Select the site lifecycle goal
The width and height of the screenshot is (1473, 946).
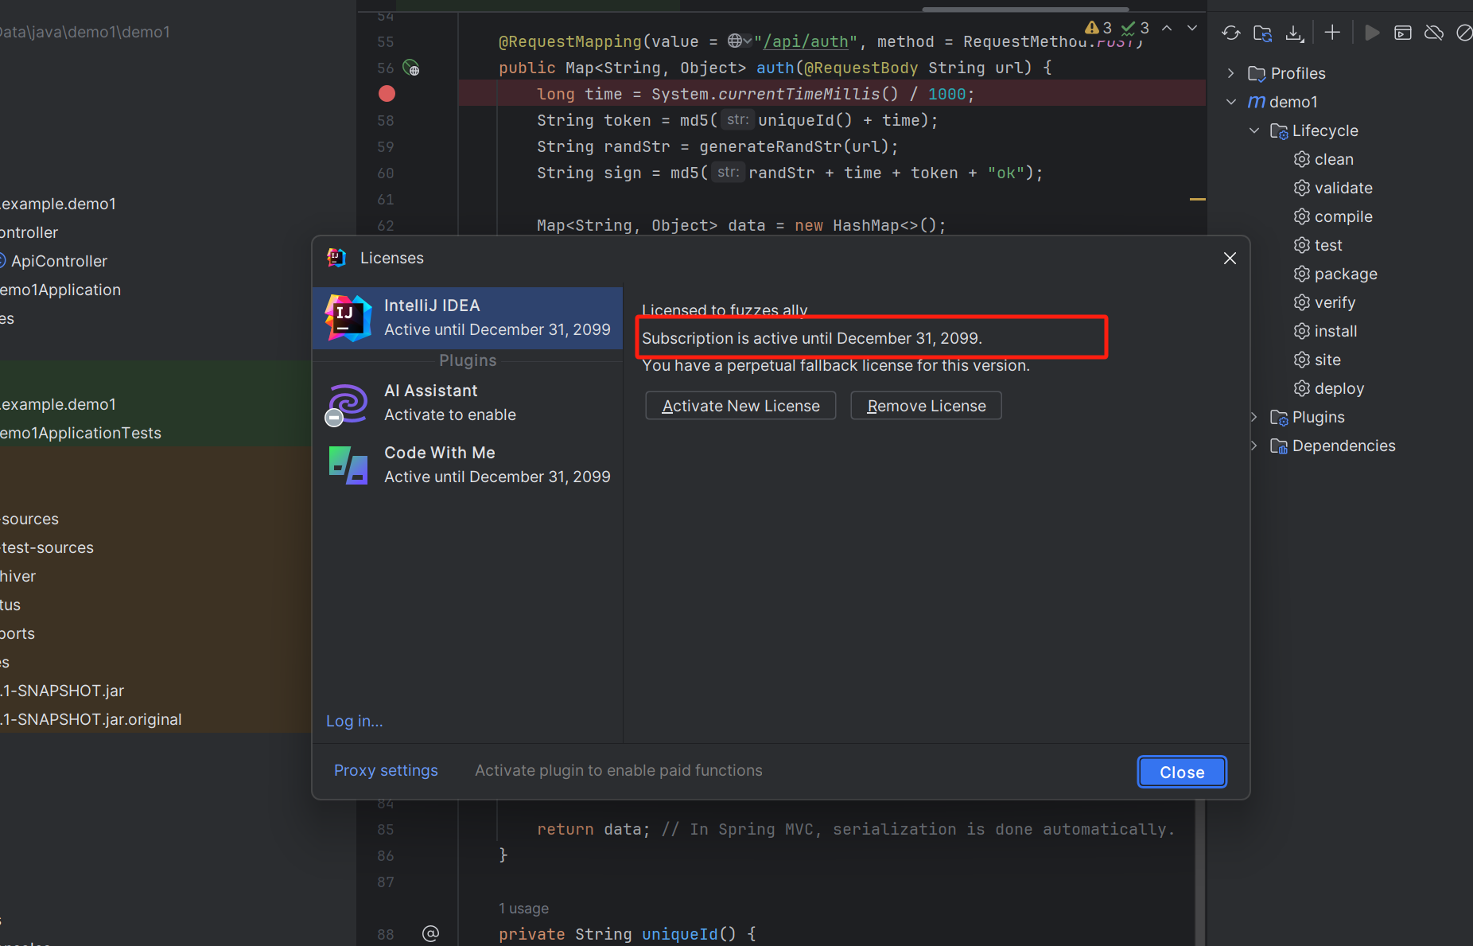[x=1317, y=360]
